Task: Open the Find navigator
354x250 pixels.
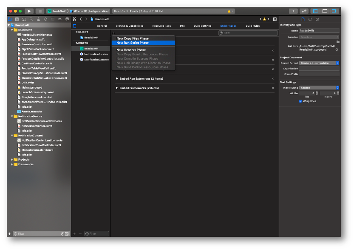Action: 31,19
